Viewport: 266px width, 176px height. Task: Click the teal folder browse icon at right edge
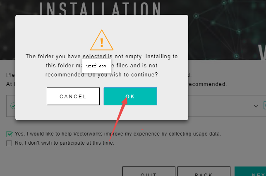click(264, 105)
